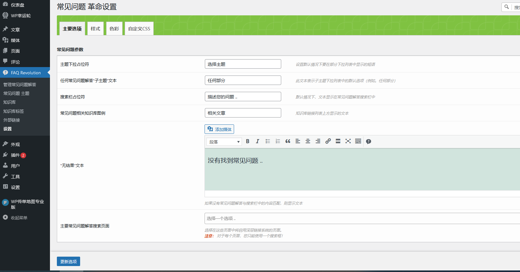Center align text in editor
The width and height of the screenshot is (520, 272).
(x=308, y=141)
